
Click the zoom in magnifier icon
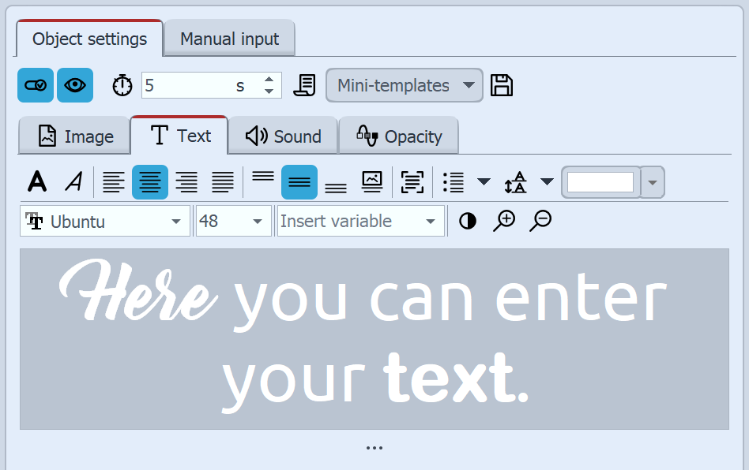(x=503, y=221)
